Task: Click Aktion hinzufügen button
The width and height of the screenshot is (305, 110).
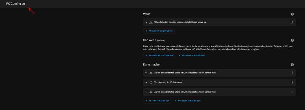Action: tap(158, 101)
